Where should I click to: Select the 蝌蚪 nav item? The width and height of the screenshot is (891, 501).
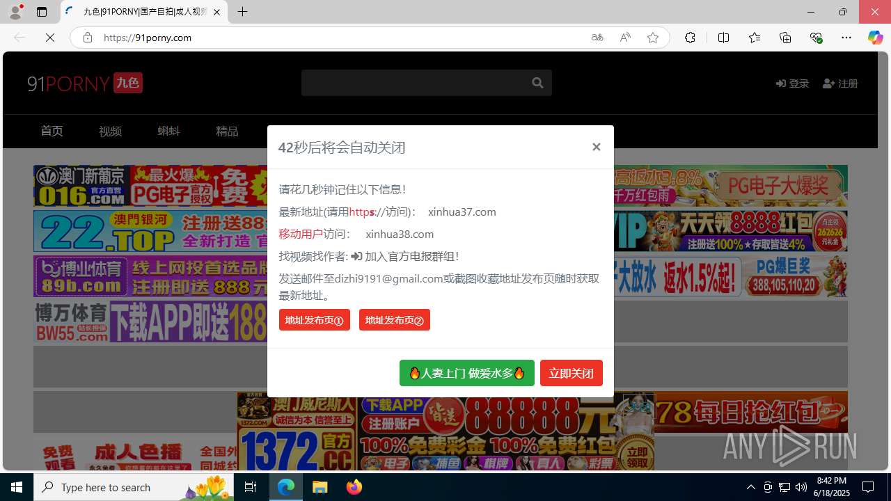(x=168, y=131)
